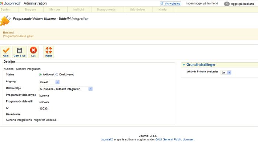Open the System menu
The width and height of the screenshot is (258, 143).
6,10
